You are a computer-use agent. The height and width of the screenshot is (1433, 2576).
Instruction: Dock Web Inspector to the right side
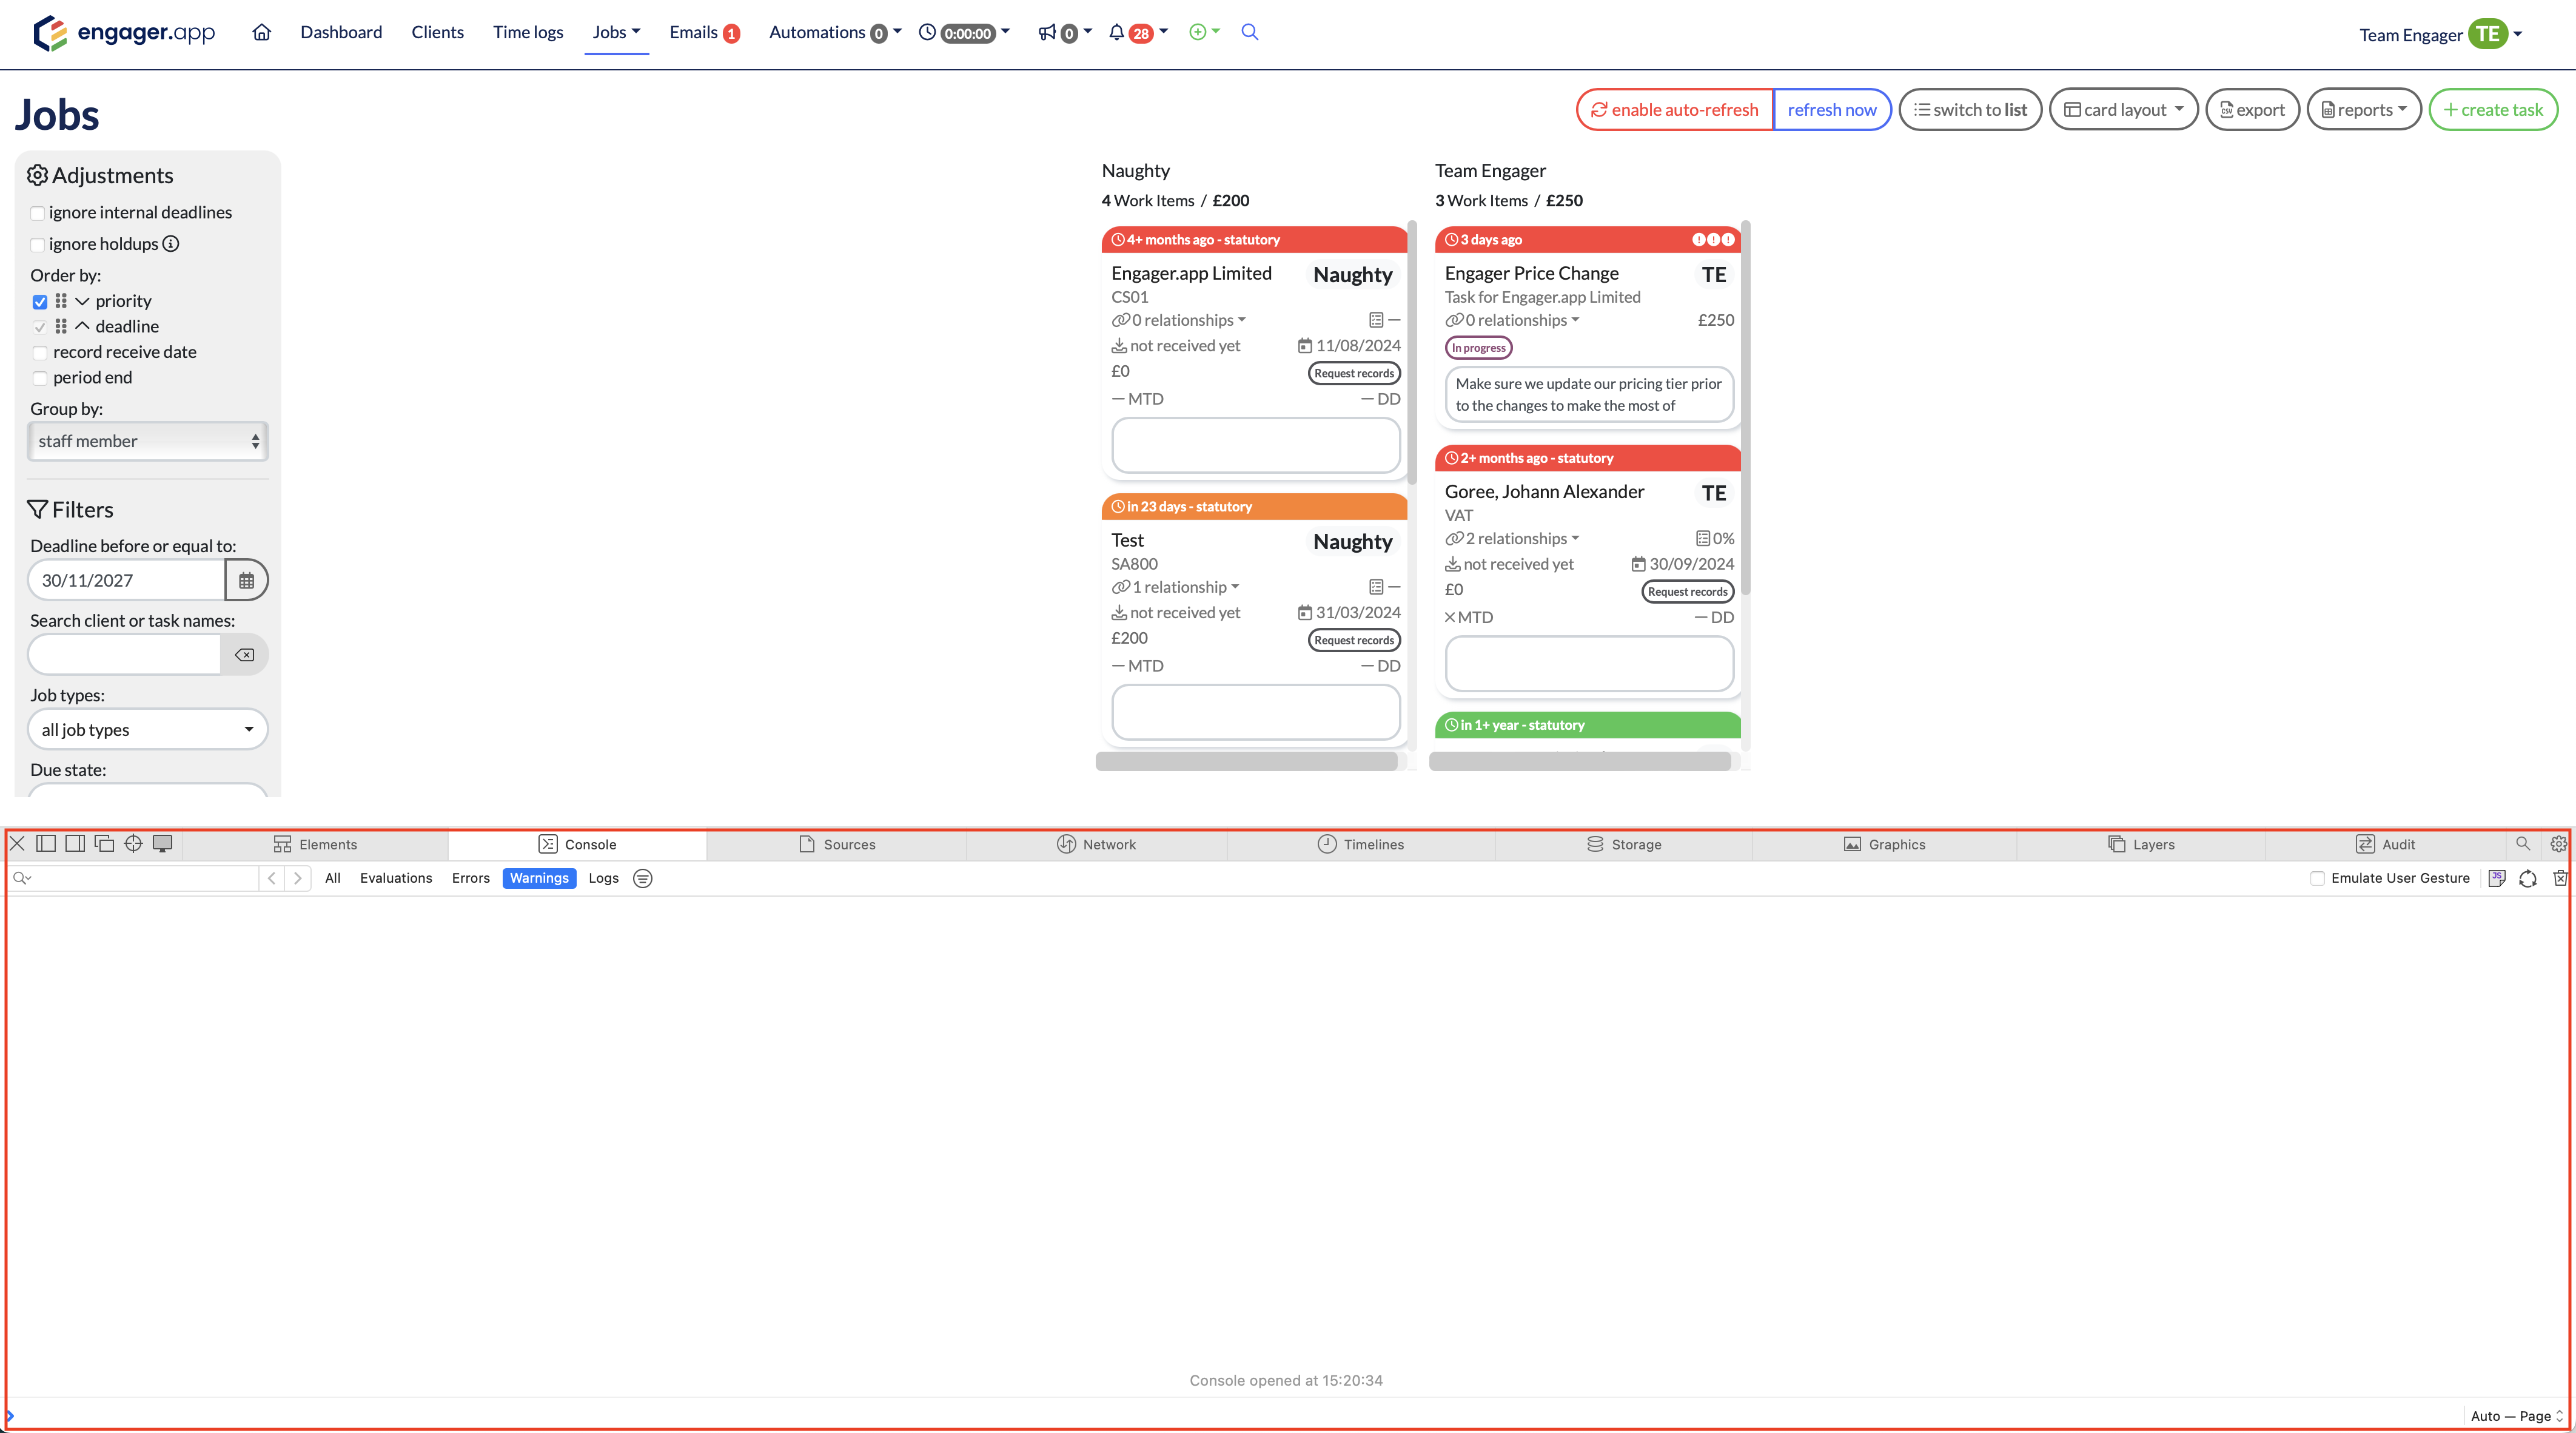point(75,843)
